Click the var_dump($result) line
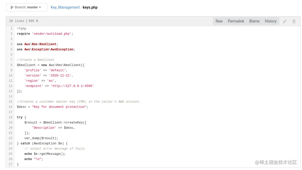Image resolution: width=302 pixels, height=170 pixels. pos(41,138)
